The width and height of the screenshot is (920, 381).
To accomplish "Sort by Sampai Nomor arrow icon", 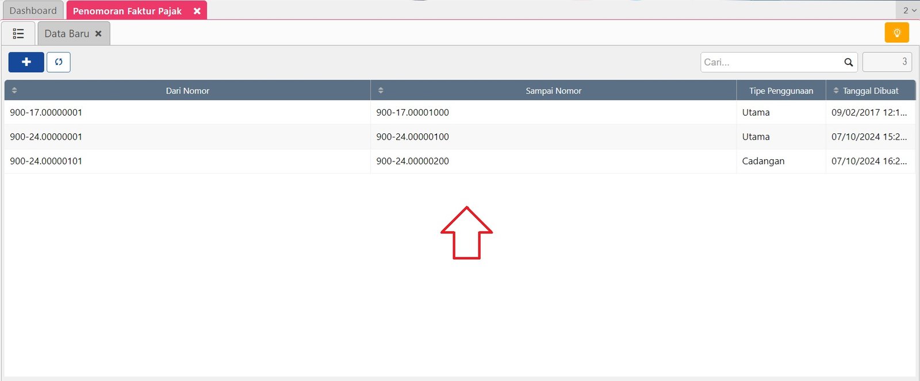I will pos(381,90).
